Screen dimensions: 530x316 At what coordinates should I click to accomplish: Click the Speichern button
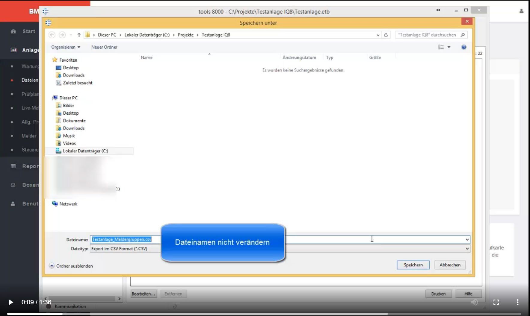[x=413, y=265]
